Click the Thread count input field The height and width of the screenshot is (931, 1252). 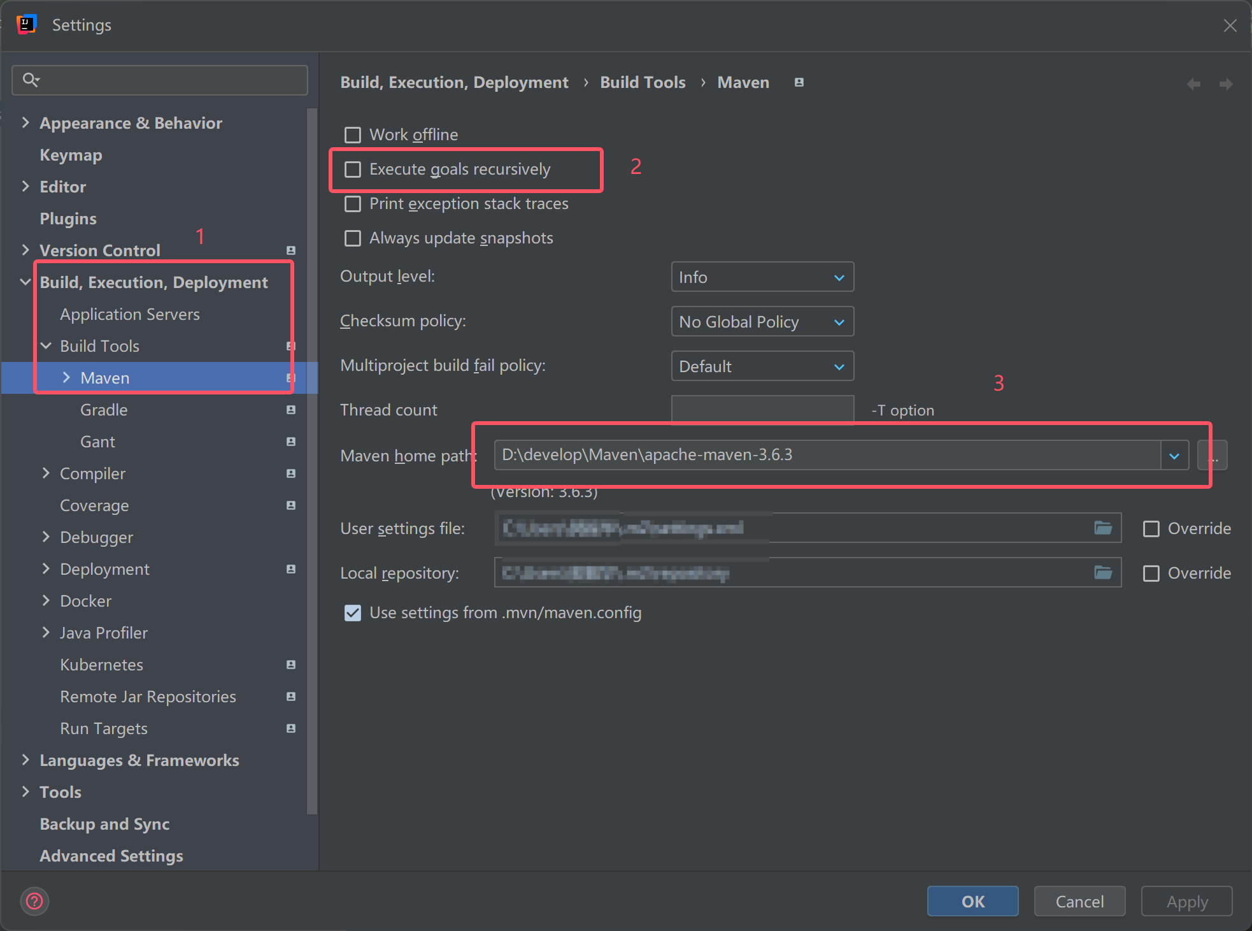(762, 410)
